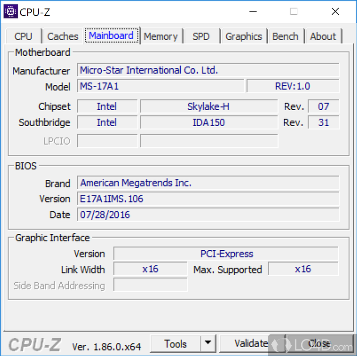The width and height of the screenshot is (357, 356).
Task: Click the Model field showing MS-17A1
Action: coord(162,86)
